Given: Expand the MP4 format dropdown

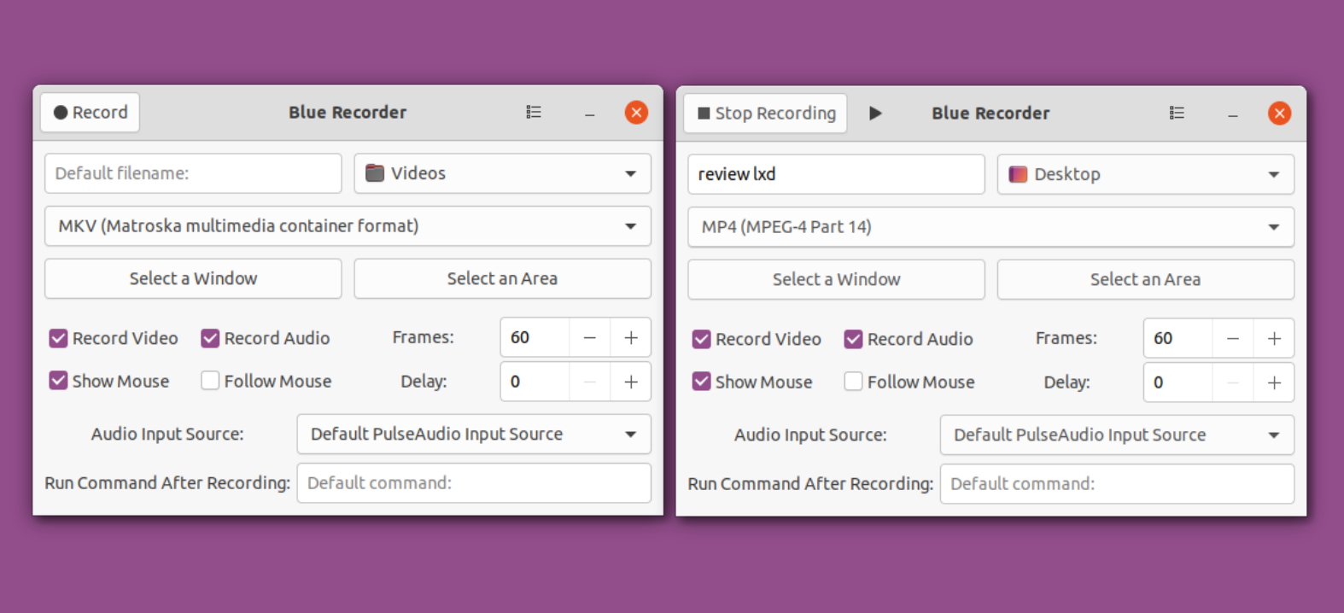Looking at the screenshot, I should [x=991, y=227].
